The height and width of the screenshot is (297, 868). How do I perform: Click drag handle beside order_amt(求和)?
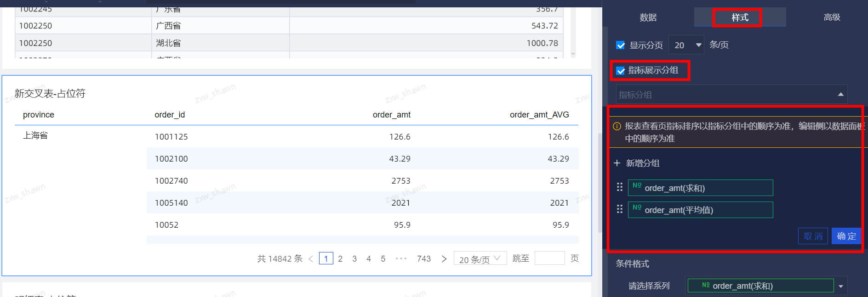[x=619, y=187]
